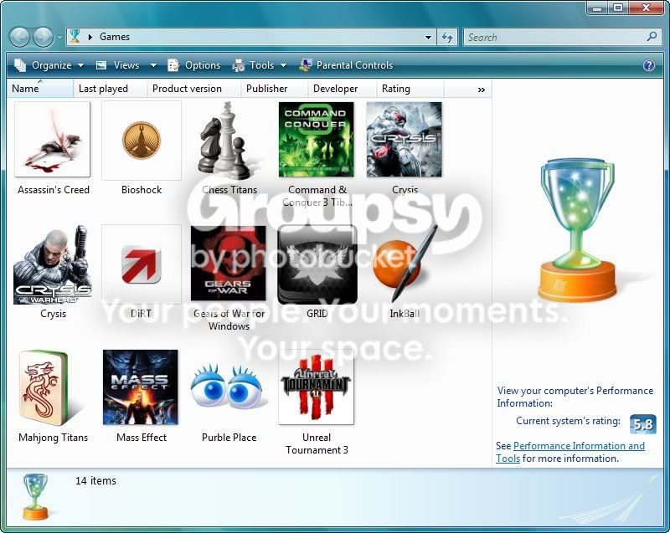The height and width of the screenshot is (533, 670).
Task: Select the Crysis nanosuit box art icon
Action: pos(405,139)
